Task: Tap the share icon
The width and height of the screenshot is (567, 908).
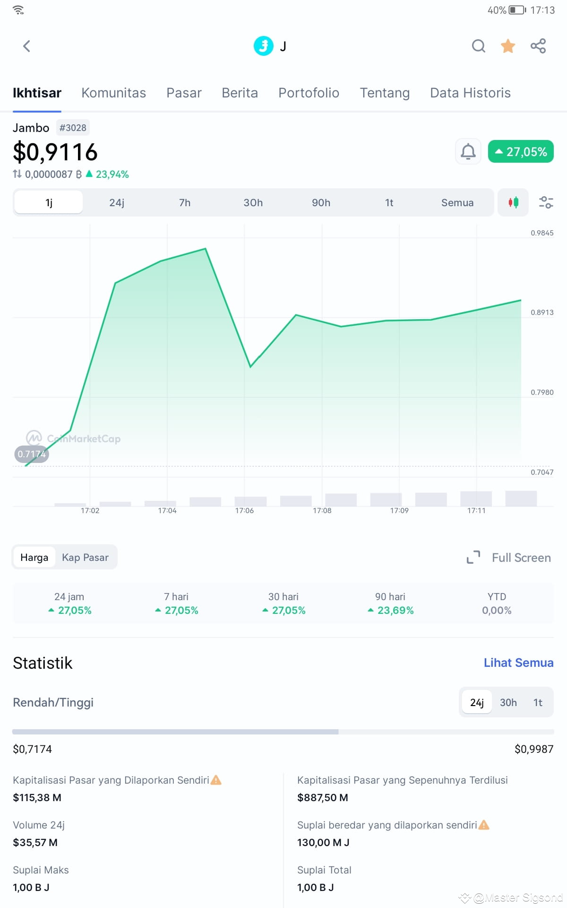Action: pos(538,46)
